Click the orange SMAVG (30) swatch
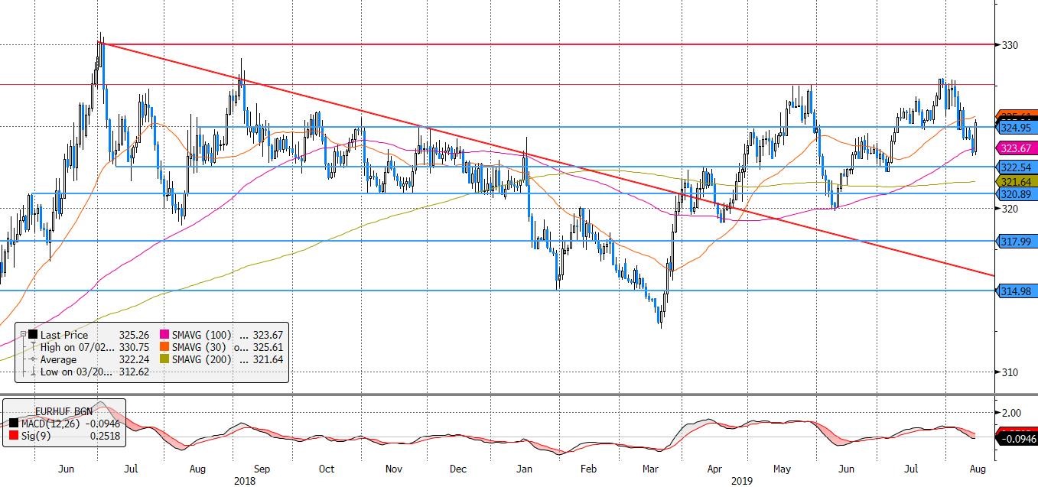Image resolution: width=1038 pixels, height=487 pixels. [164, 347]
